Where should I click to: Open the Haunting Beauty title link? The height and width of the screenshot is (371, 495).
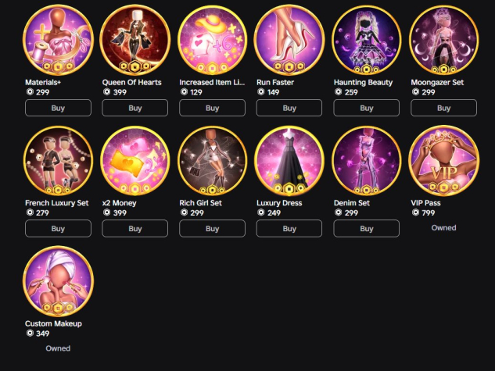pyautogui.click(x=363, y=82)
